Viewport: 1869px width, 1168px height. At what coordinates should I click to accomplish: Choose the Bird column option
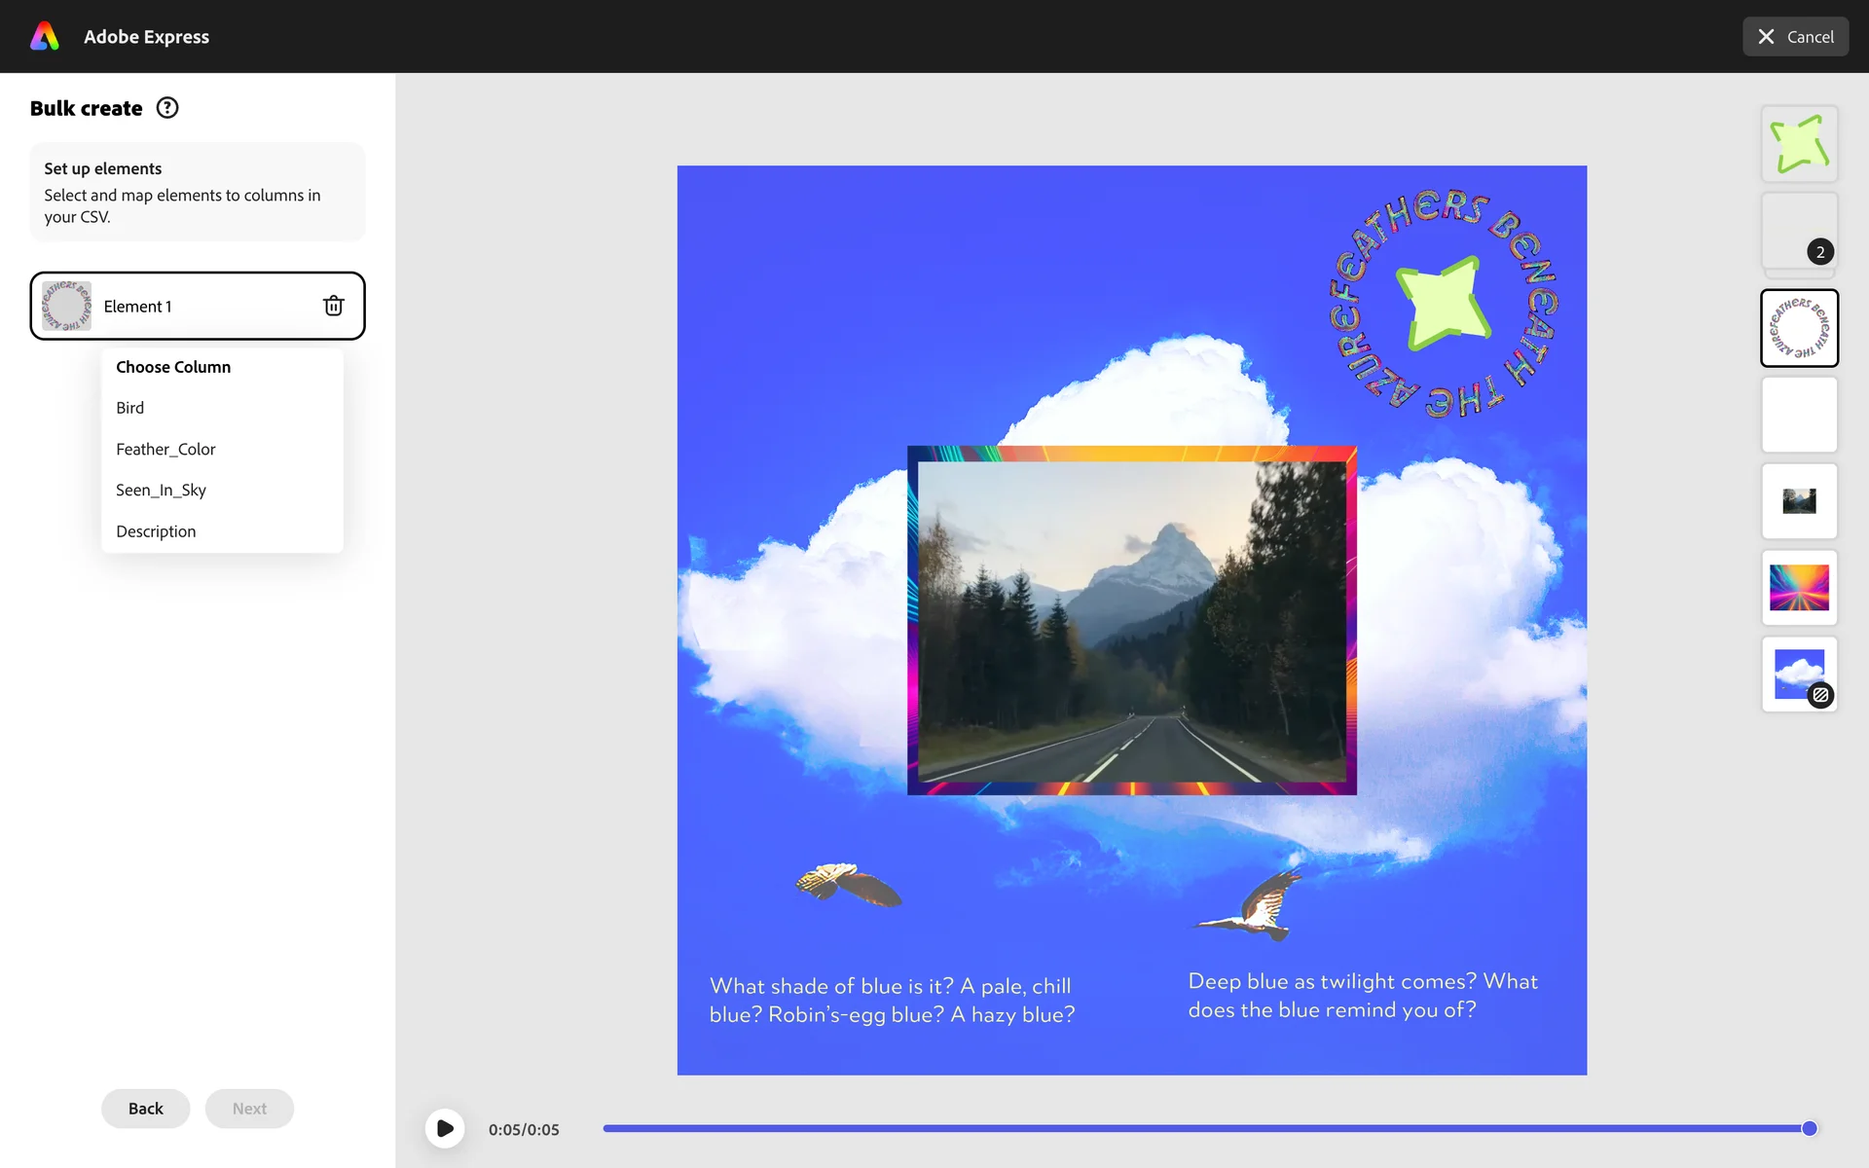click(x=130, y=408)
